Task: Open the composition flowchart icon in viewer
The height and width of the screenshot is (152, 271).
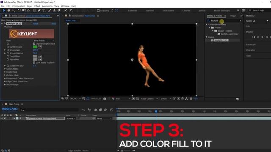Action: (x=186, y=99)
